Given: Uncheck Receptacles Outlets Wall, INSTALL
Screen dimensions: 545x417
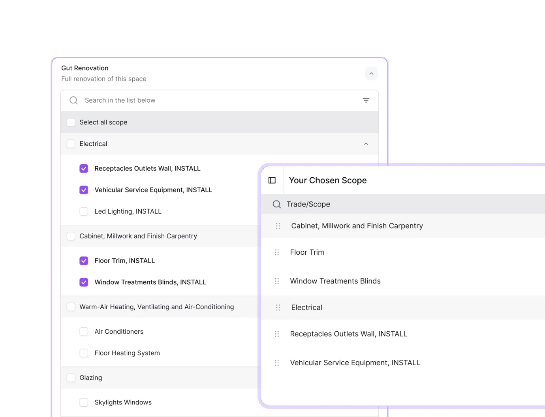Looking at the screenshot, I should 84,169.
